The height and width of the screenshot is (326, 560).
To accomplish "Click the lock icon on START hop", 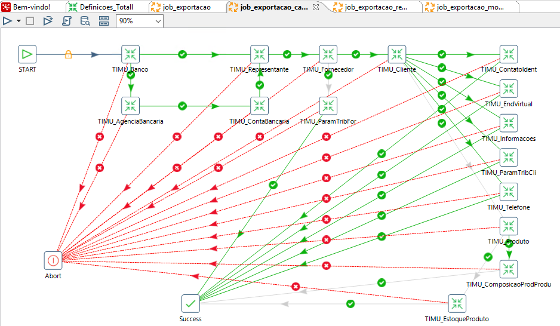I will (68, 54).
